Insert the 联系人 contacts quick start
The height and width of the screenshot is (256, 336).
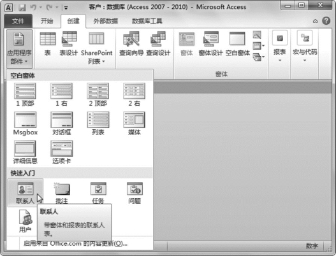(x=26, y=193)
